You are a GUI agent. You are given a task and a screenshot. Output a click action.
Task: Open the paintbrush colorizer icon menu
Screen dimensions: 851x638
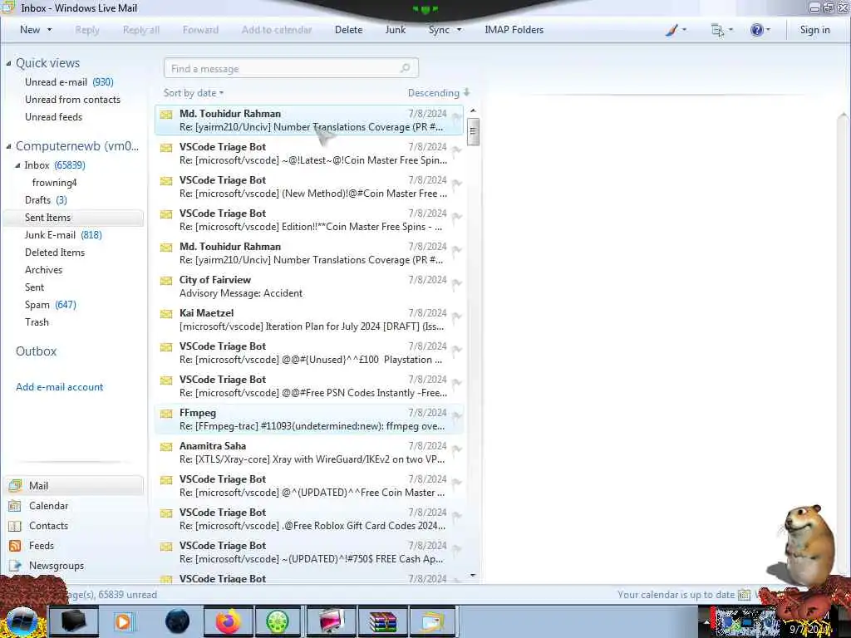pyautogui.click(x=676, y=30)
